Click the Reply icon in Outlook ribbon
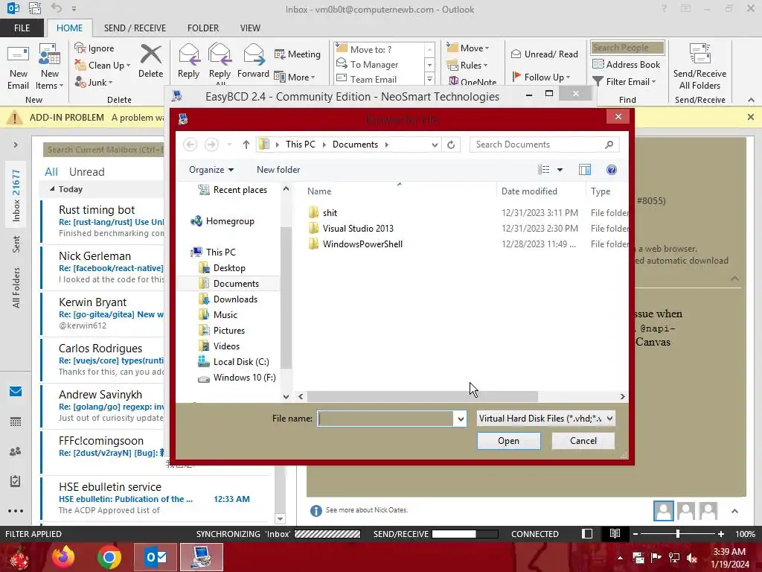The width and height of the screenshot is (762, 572). (x=188, y=61)
